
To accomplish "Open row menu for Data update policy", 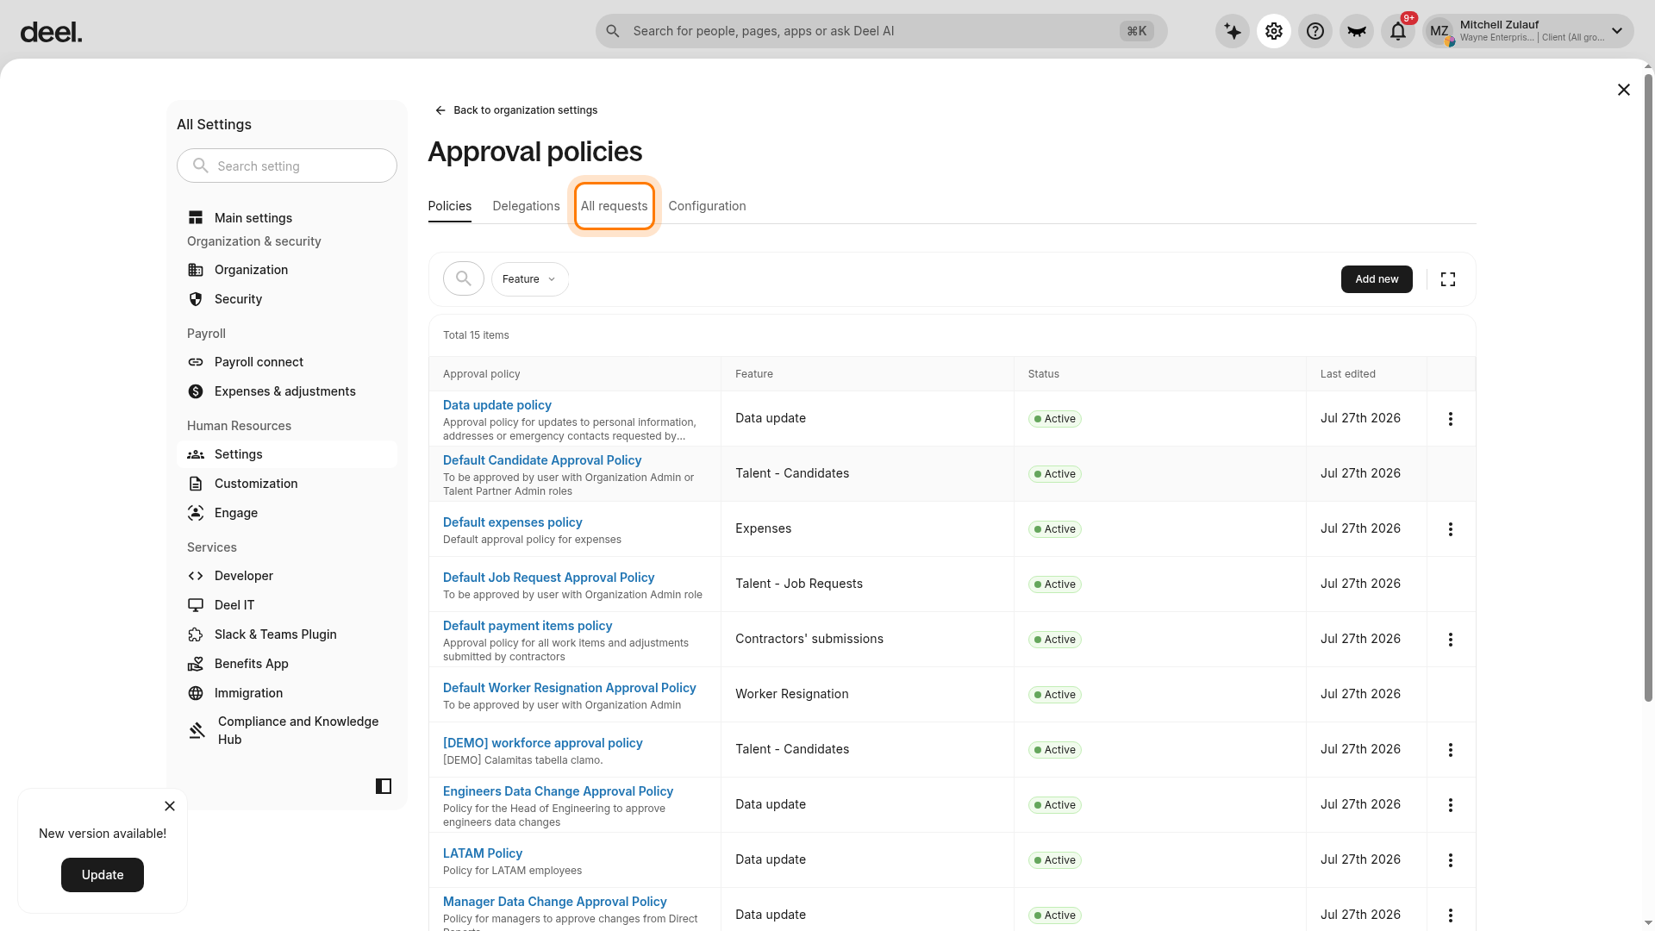I will pos(1451,419).
